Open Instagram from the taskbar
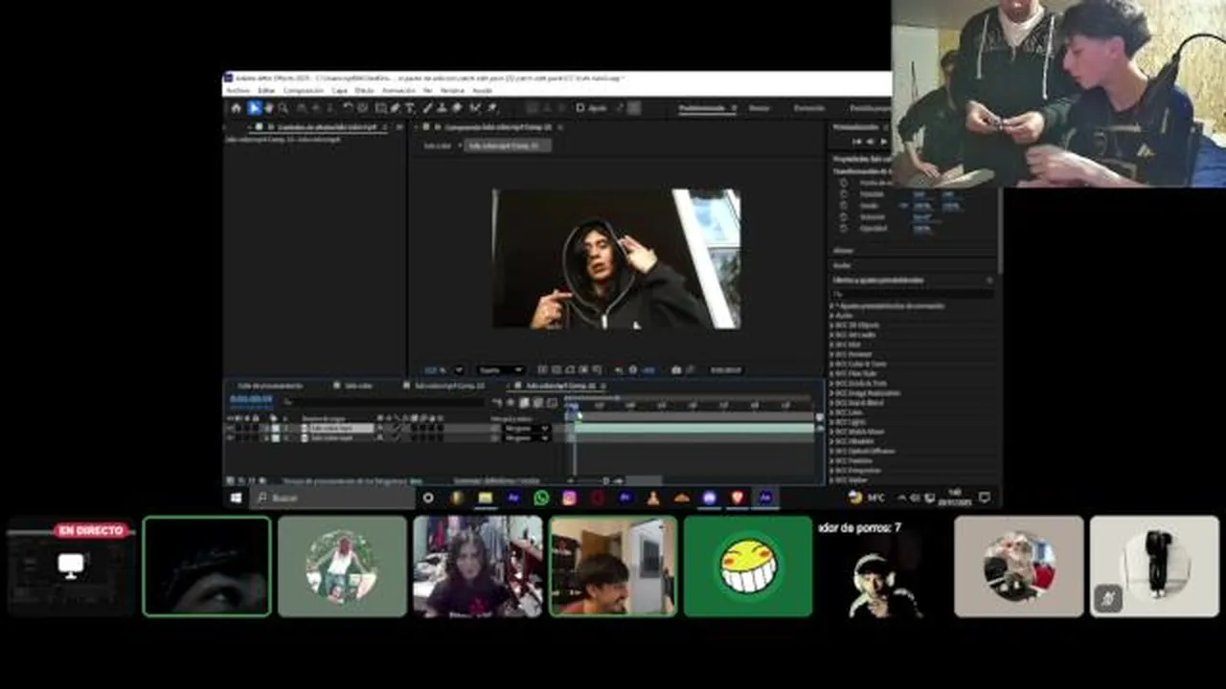The image size is (1226, 689). click(x=569, y=498)
